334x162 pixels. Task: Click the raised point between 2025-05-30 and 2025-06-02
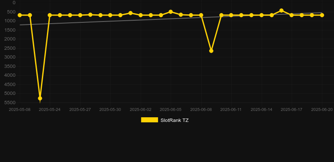[131, 13]
